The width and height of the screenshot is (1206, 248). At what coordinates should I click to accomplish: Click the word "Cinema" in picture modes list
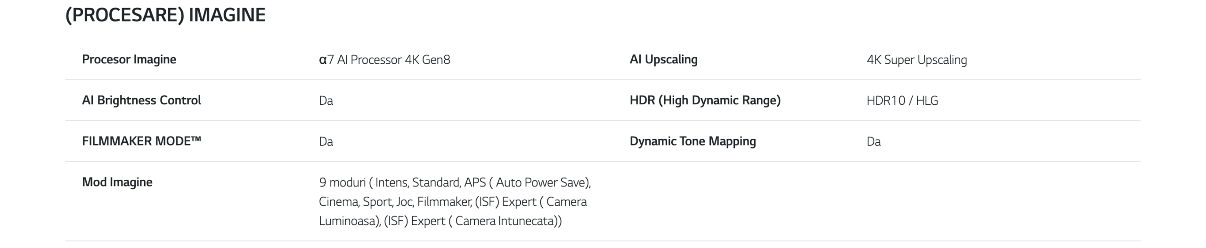(x=338, y=202)
